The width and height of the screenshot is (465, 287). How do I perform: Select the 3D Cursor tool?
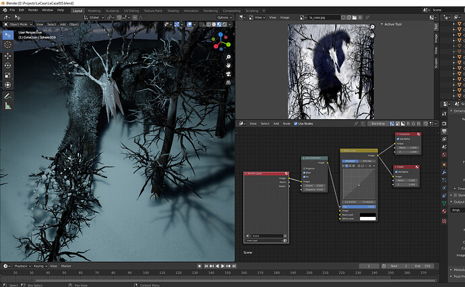[x=8, y=44]
